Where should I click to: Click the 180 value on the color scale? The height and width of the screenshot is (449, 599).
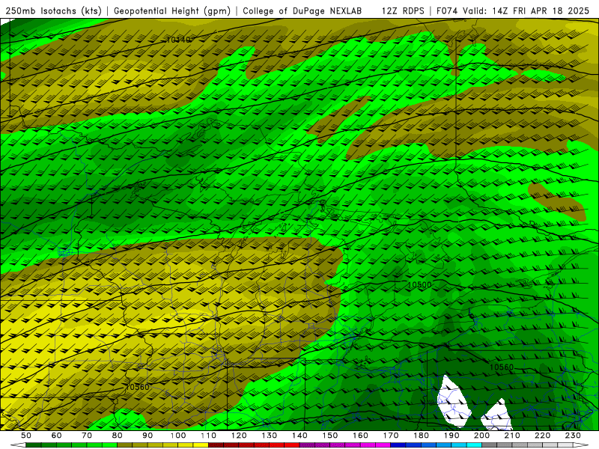422,436
